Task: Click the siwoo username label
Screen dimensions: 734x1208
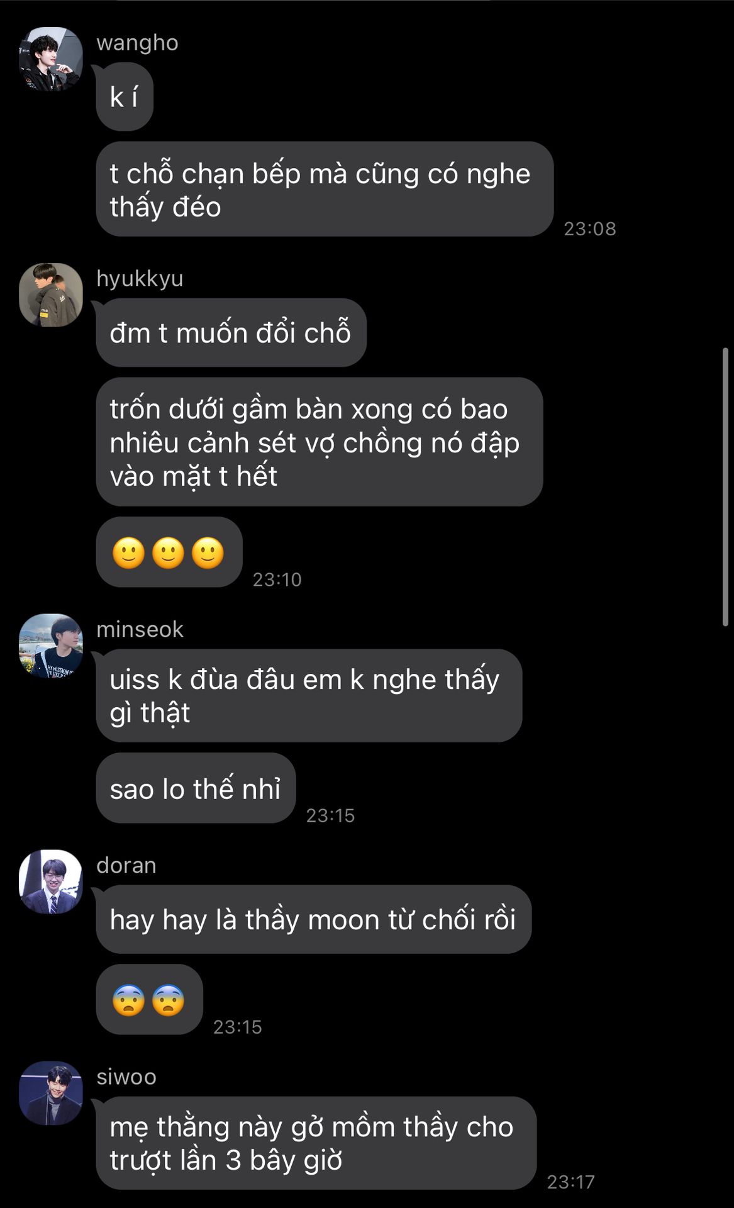Action: pyautogui.click(x=126, y=1077)
